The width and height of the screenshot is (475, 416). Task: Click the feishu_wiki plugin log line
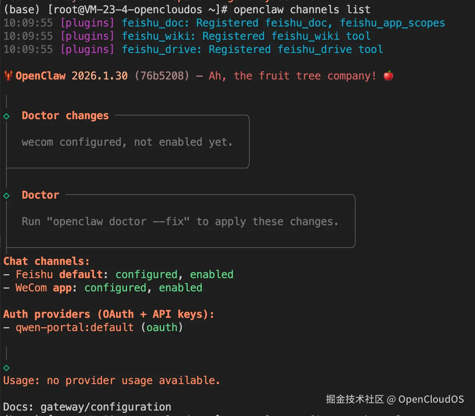tap(246, 36)
